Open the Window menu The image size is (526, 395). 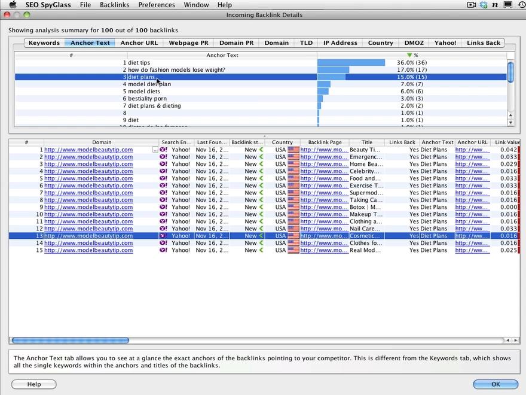coord(196,5)
